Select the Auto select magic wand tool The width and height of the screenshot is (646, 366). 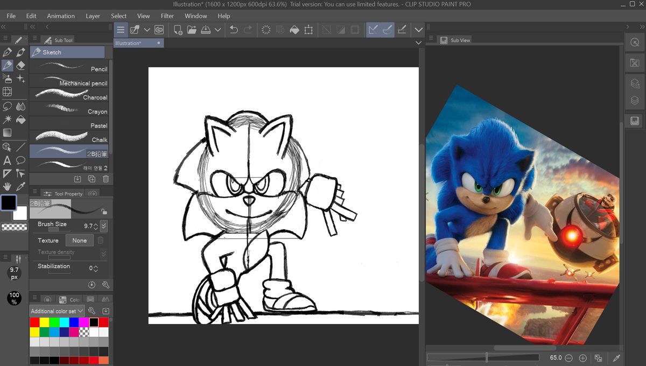pyautogui.click(x=7, y=119)
